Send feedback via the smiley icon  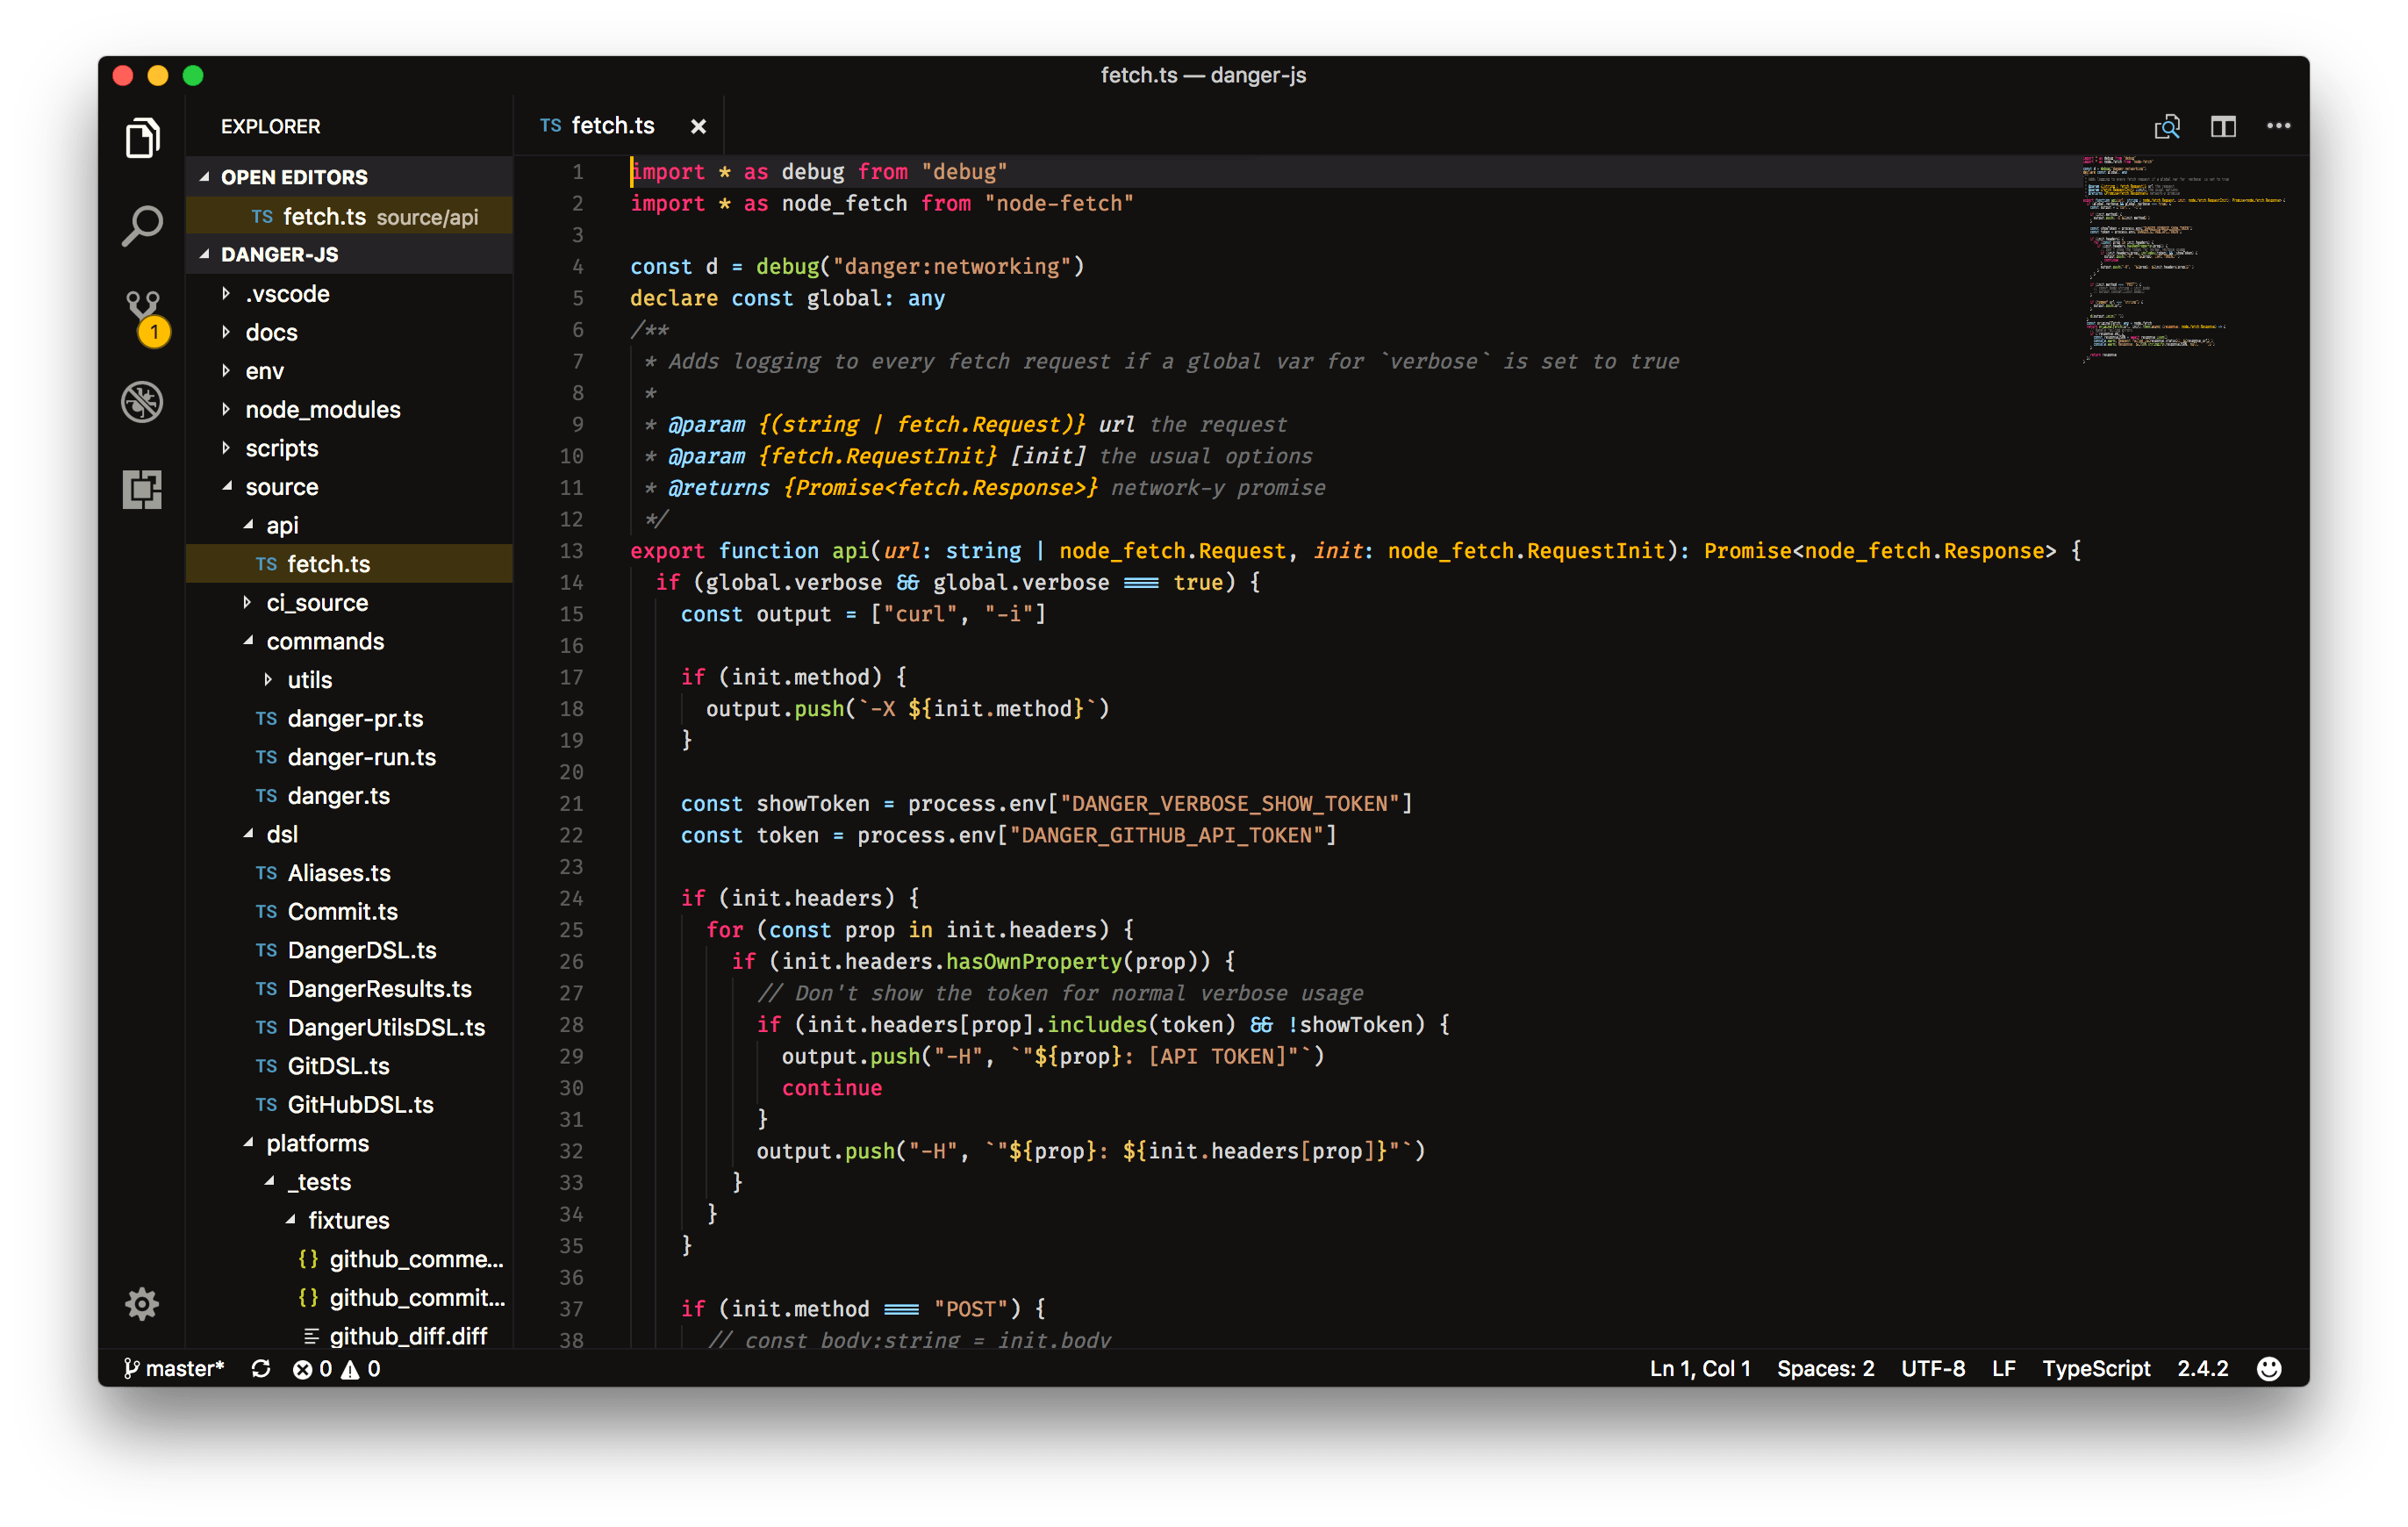pos(2268,1368)
